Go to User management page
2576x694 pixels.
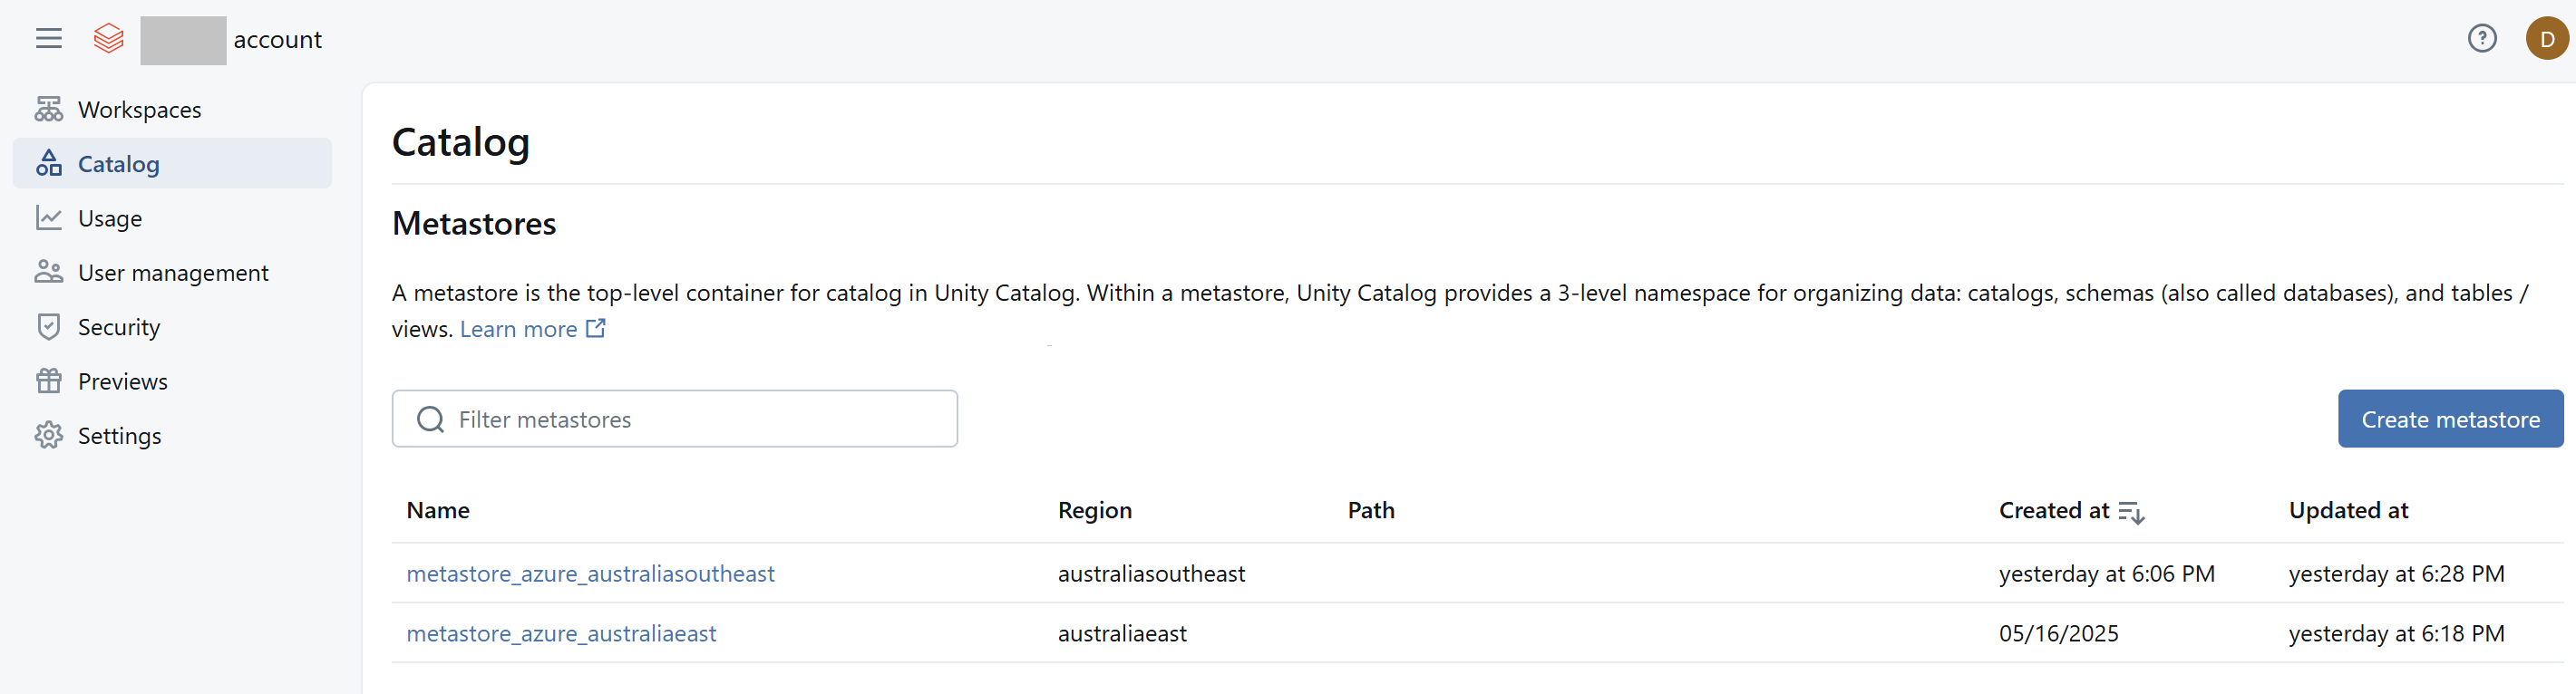(173, 273)
